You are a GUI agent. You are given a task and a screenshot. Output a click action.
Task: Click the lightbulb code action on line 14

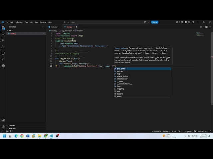pos(56,66)
